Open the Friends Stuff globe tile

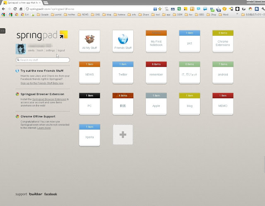pyautogui.click(x=123, y=41)
